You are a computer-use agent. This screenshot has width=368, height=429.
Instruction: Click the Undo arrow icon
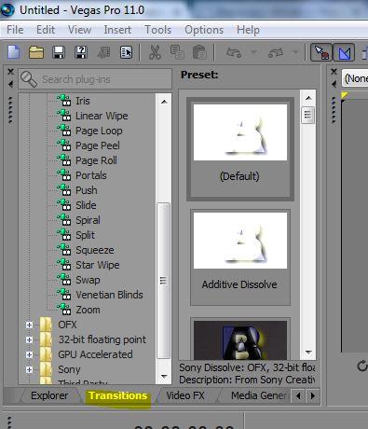click(234, 52)
